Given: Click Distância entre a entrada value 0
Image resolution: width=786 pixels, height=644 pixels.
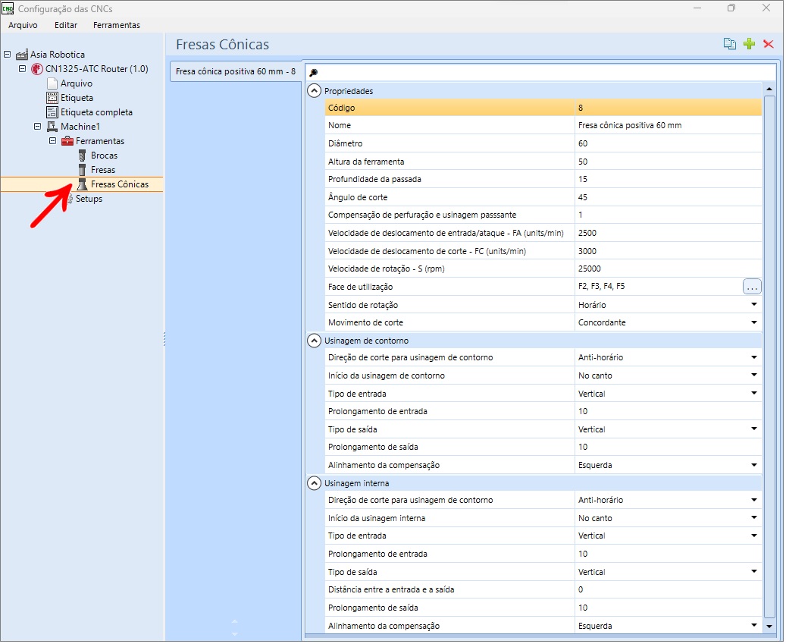Looking at the screenshot, I should (x=669, y=591).
